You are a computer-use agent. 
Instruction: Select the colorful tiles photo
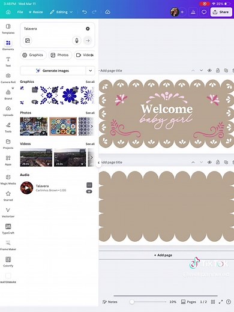[x=63, y=127]
